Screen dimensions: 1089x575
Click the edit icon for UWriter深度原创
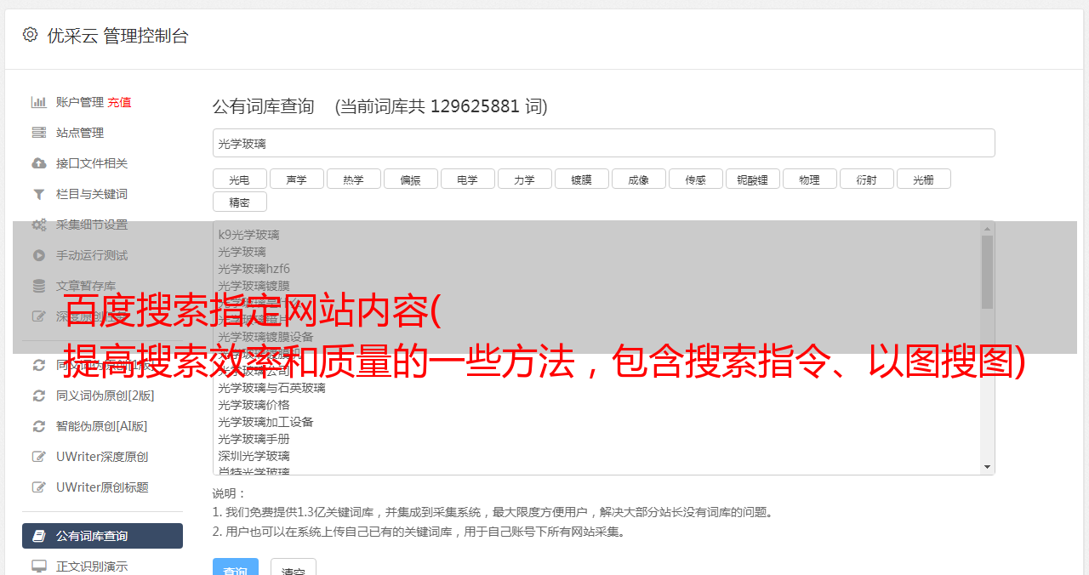click(x=39, y=457)
